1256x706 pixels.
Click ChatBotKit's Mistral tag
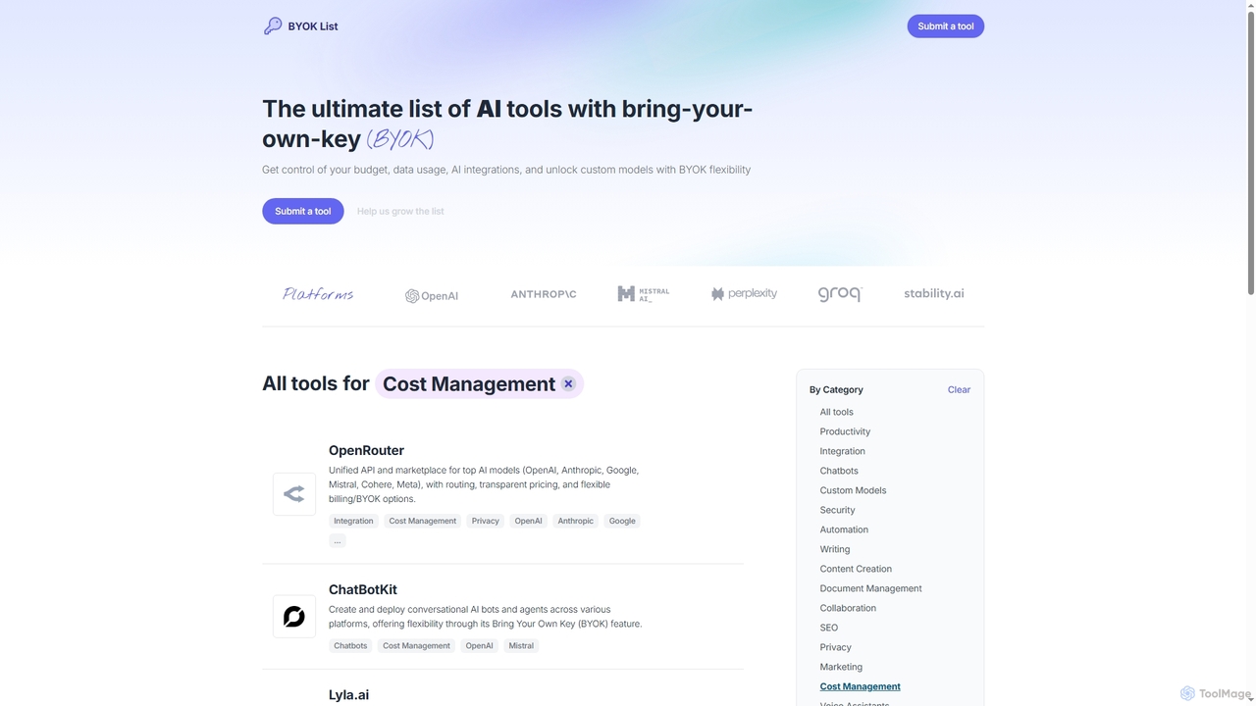click(522, 646)
